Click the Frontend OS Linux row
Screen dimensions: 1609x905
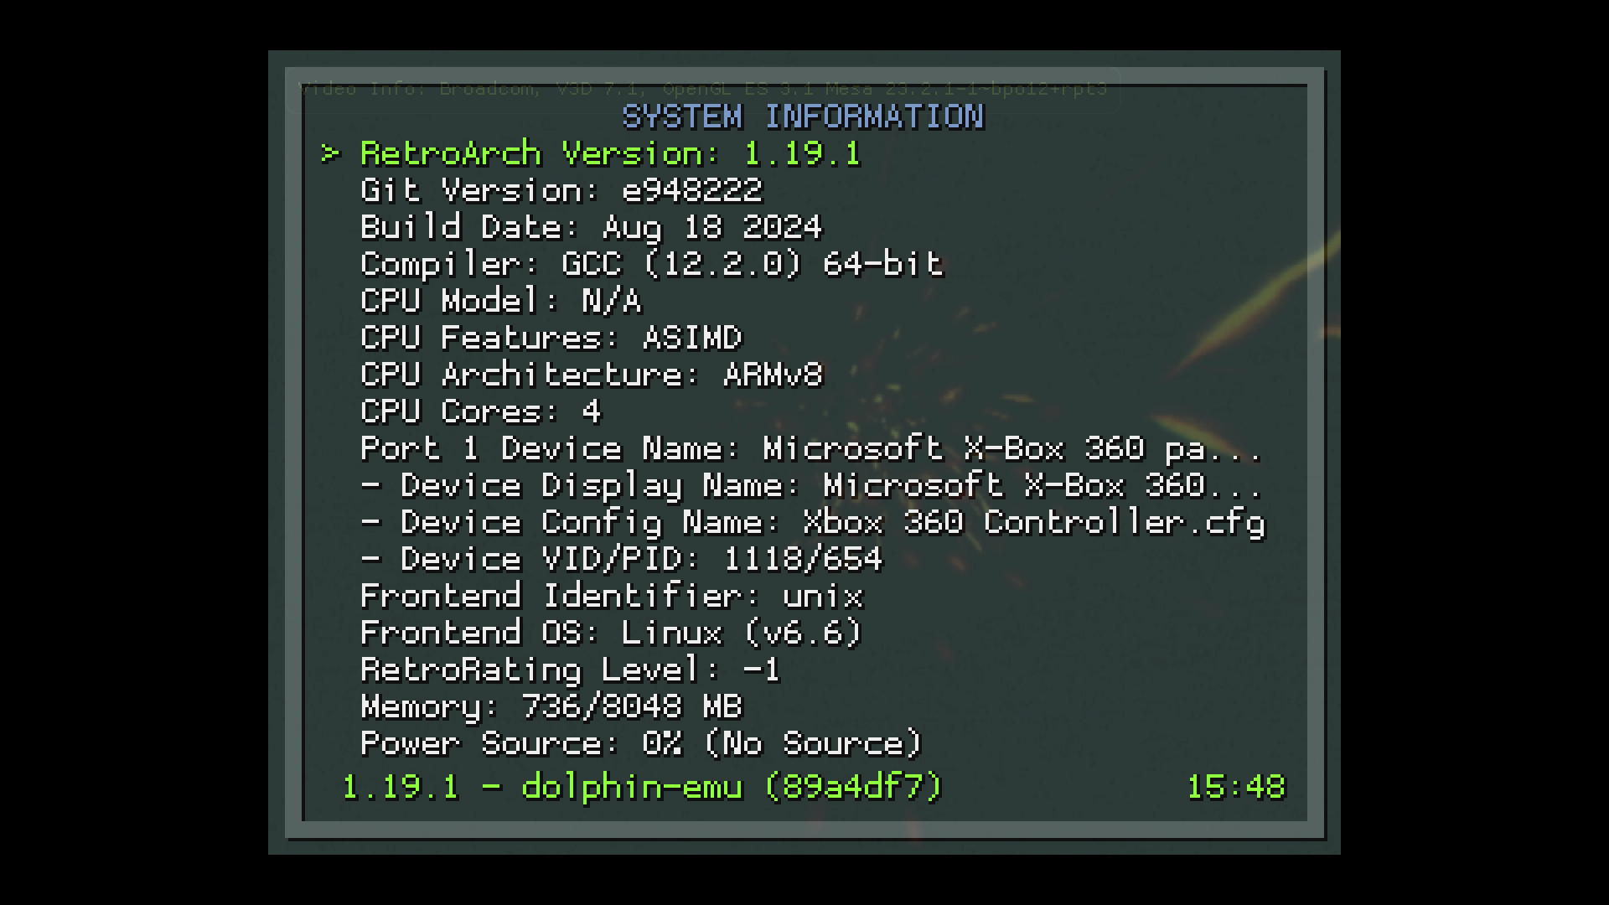pyautogui.click(x=612, y=633)
